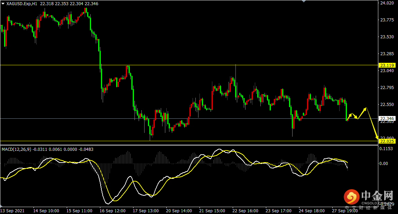Click the 22.550 price axis label
398x214 pixels.
387,105
